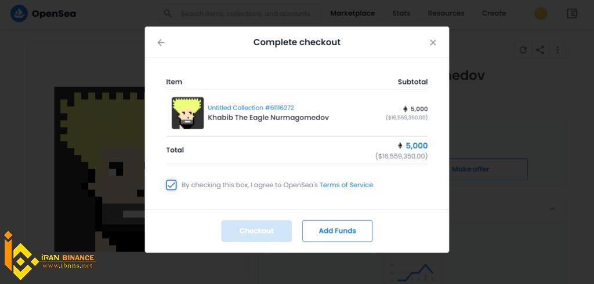This screenshot has height=284, width=594.
Task: Click the Add Funds button
Action: tap(337, 231)
